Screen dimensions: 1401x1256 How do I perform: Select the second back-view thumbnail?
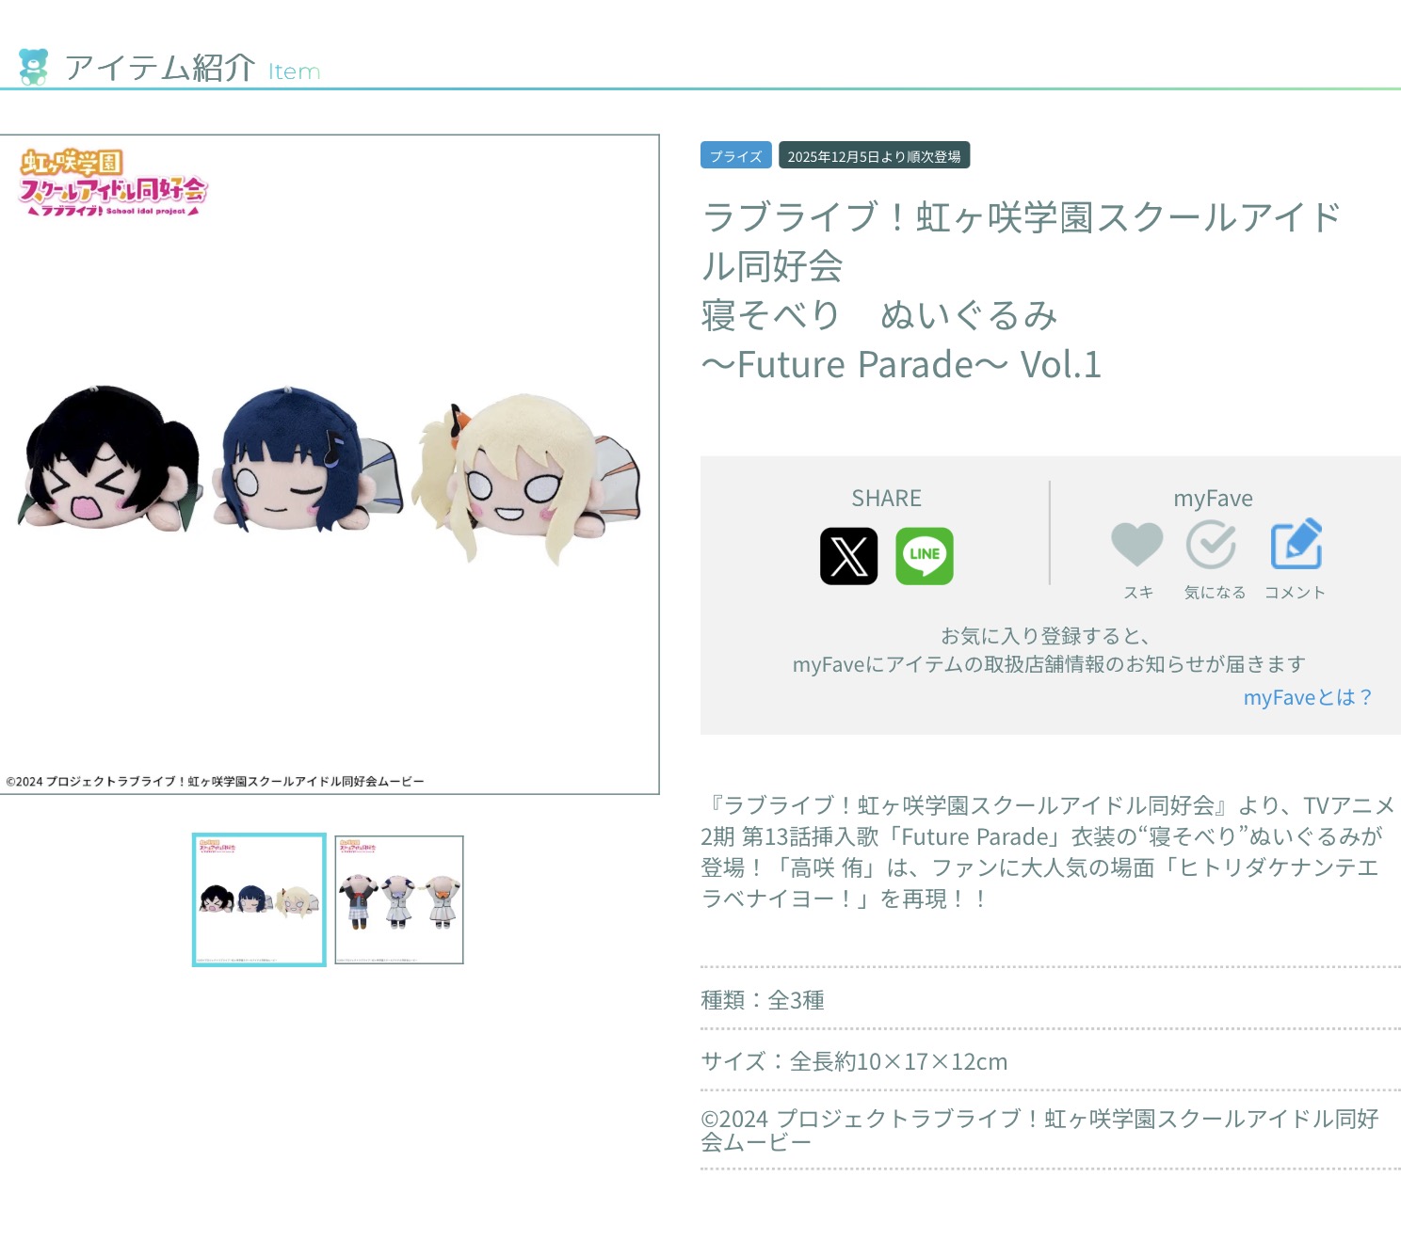pos(399,899)
